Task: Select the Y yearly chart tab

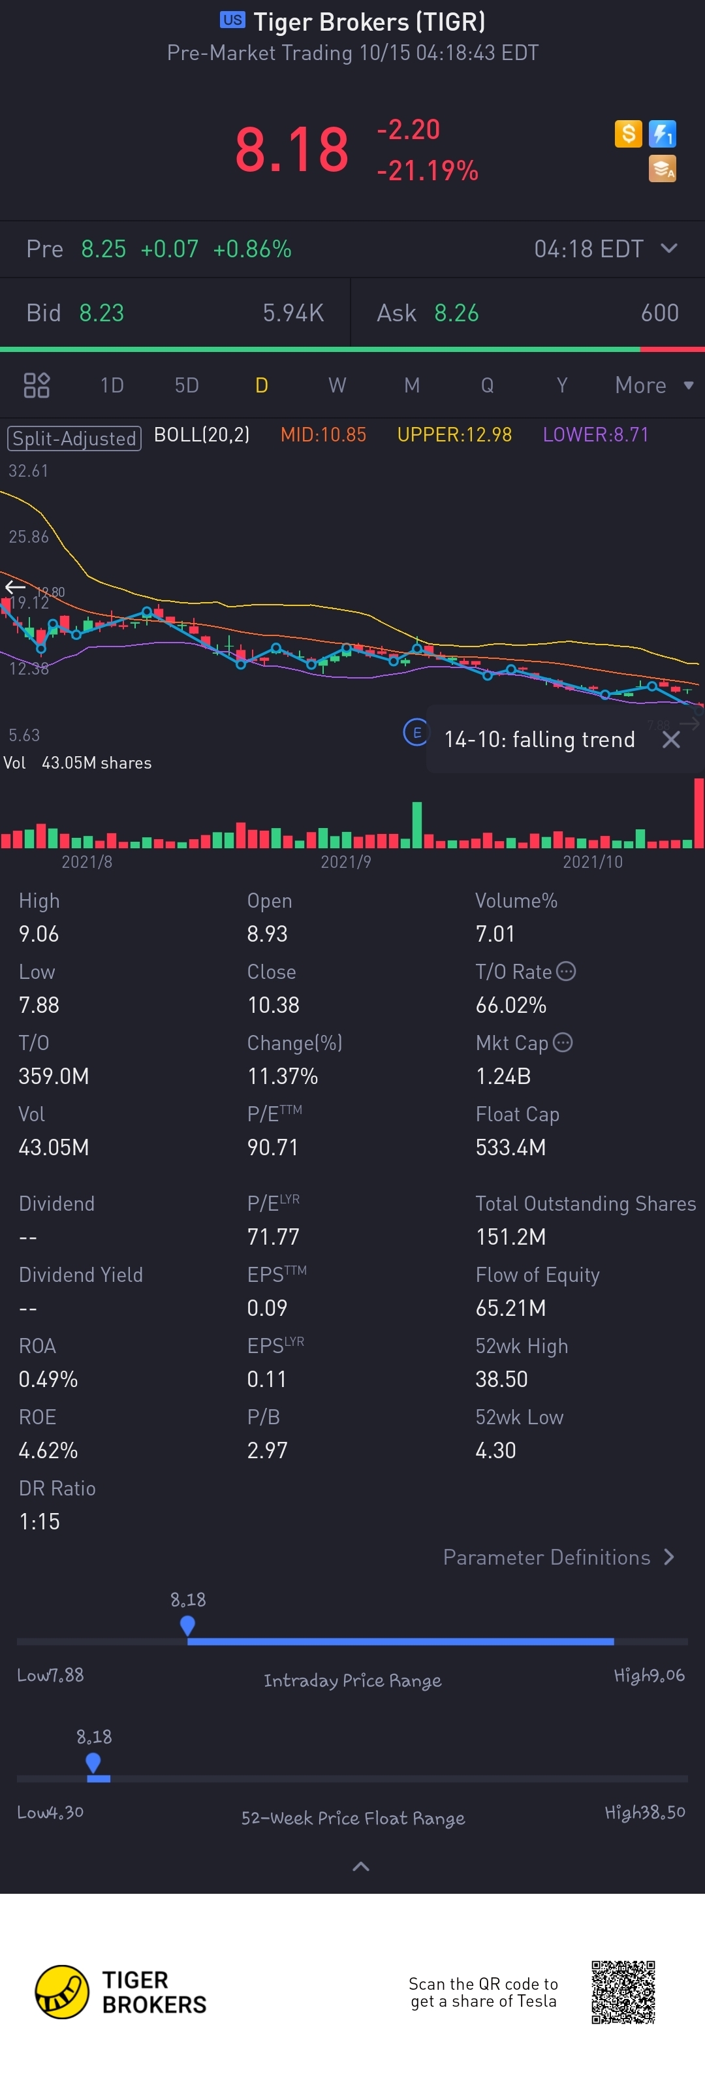Action: click(561, 385)
